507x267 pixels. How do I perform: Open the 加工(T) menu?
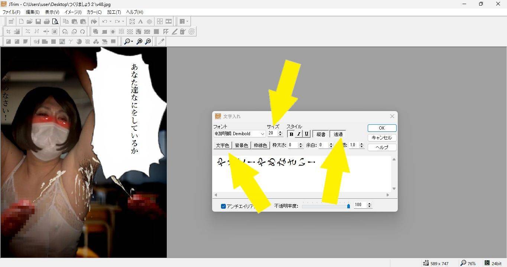114,12
